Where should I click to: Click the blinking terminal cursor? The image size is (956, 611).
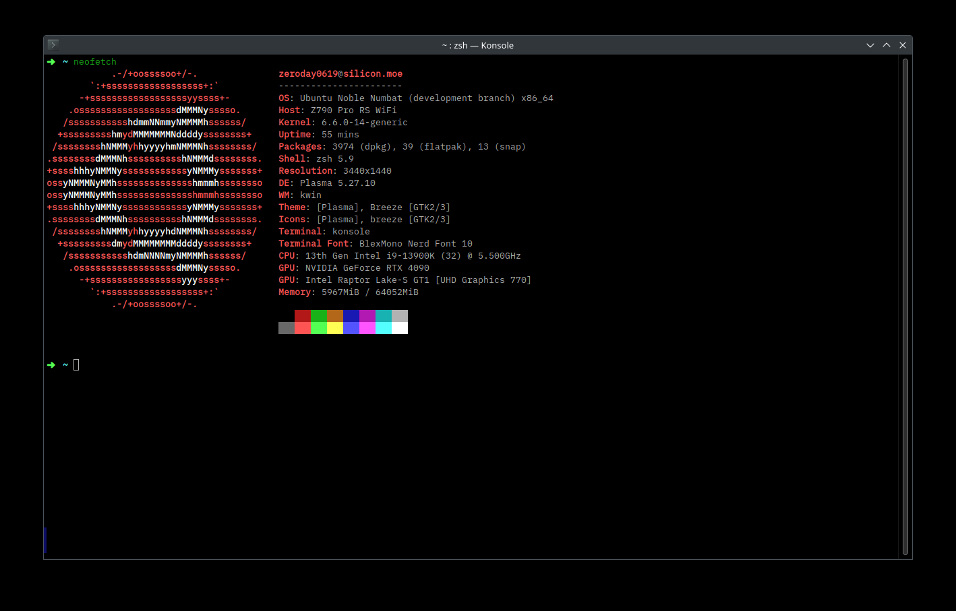click(76, 364)
